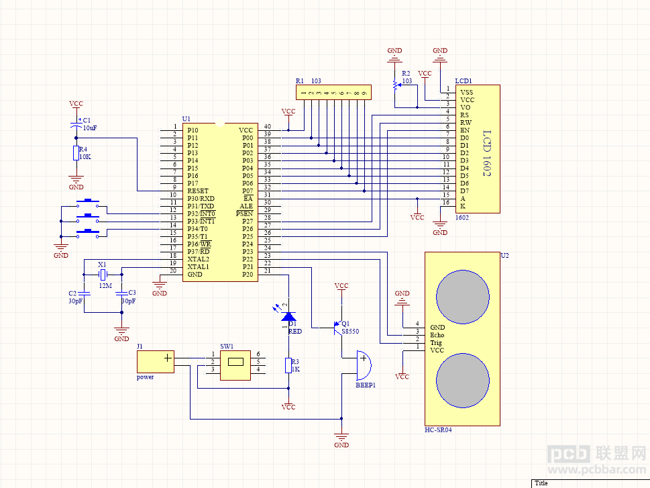This screenshot has height=488, width=650.
Task: Select the C2 30pF capacitor
Action: click(84, 293)
